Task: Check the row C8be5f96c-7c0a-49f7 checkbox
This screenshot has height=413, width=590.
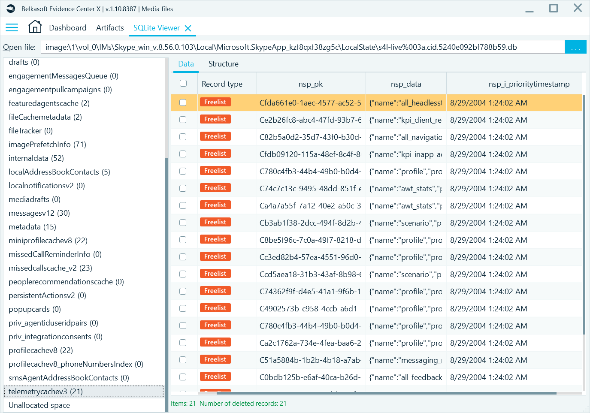Action: point(183,240)
